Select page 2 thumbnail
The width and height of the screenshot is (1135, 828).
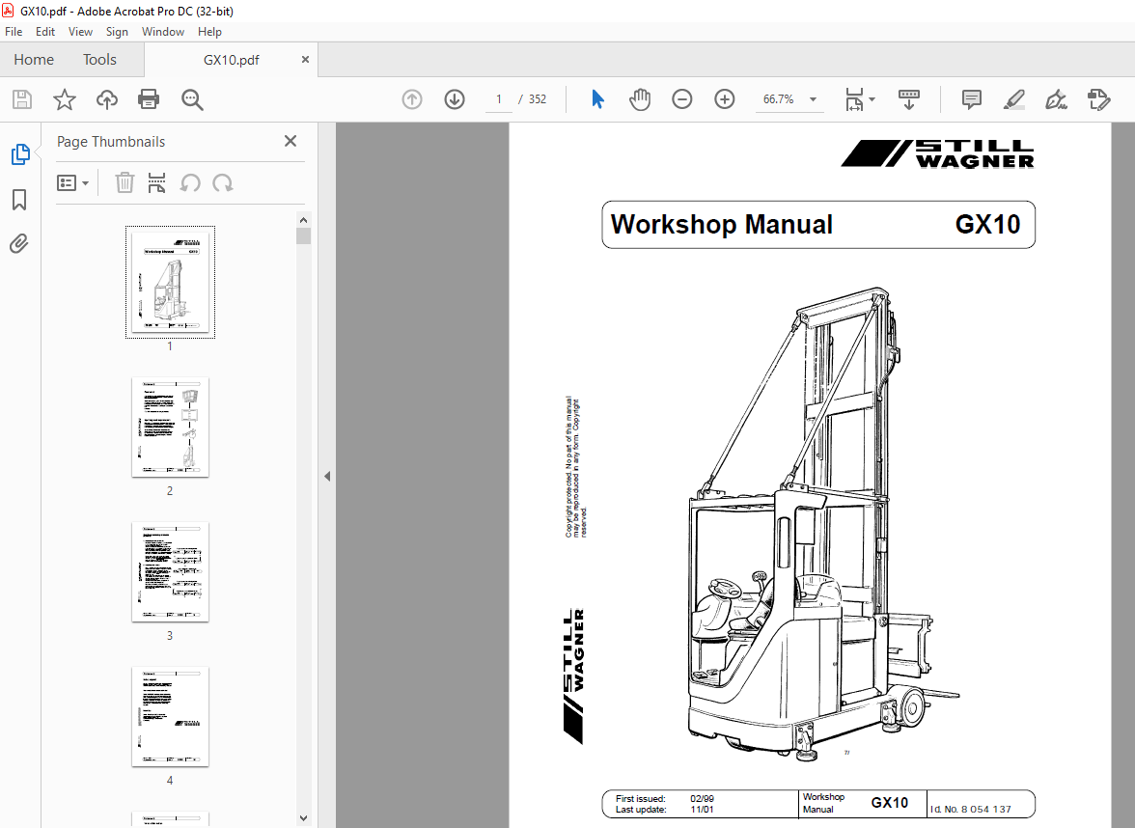pyautogui.click(x=170, y=427)
